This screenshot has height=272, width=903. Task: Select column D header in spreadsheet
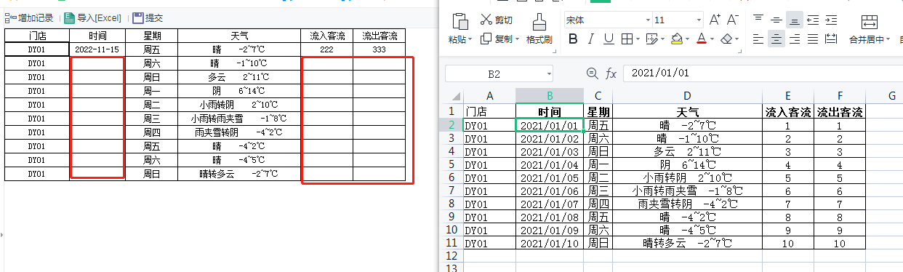click(x=688, y=96)
